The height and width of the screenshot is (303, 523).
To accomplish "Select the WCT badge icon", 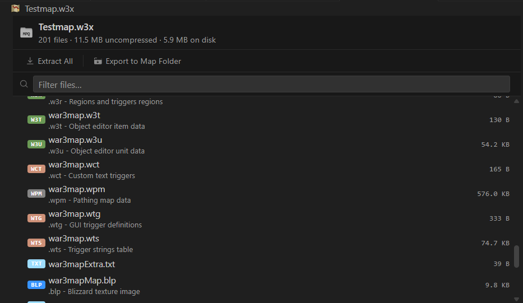I will point(36,169).
